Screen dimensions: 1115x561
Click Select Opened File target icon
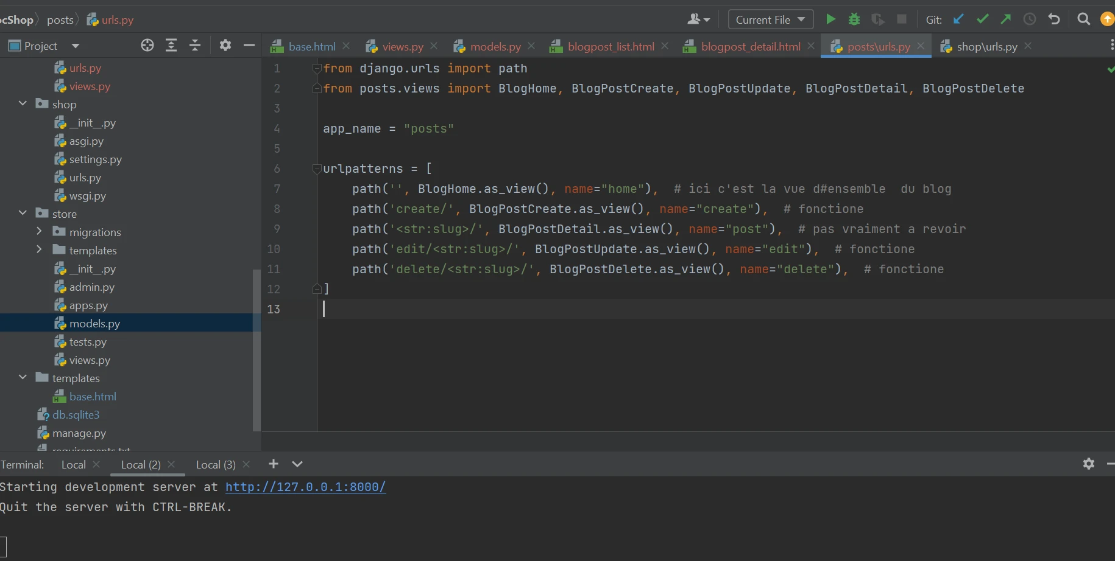[x=147, y=46]
